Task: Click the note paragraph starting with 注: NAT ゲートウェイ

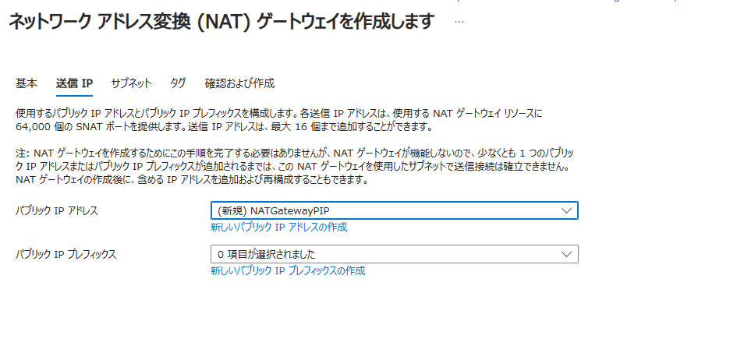Action: (x=295, y=166)
